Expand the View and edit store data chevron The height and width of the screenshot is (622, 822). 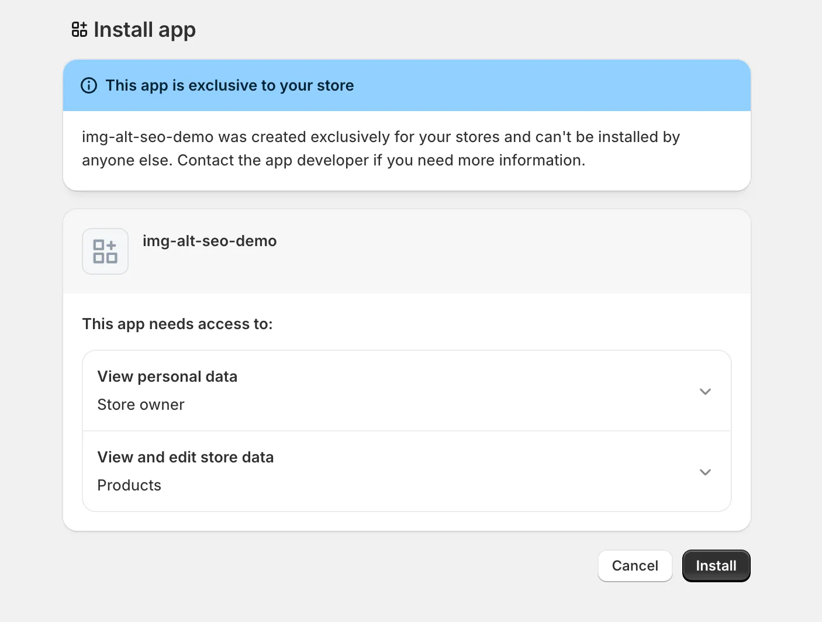coord(705,472)
